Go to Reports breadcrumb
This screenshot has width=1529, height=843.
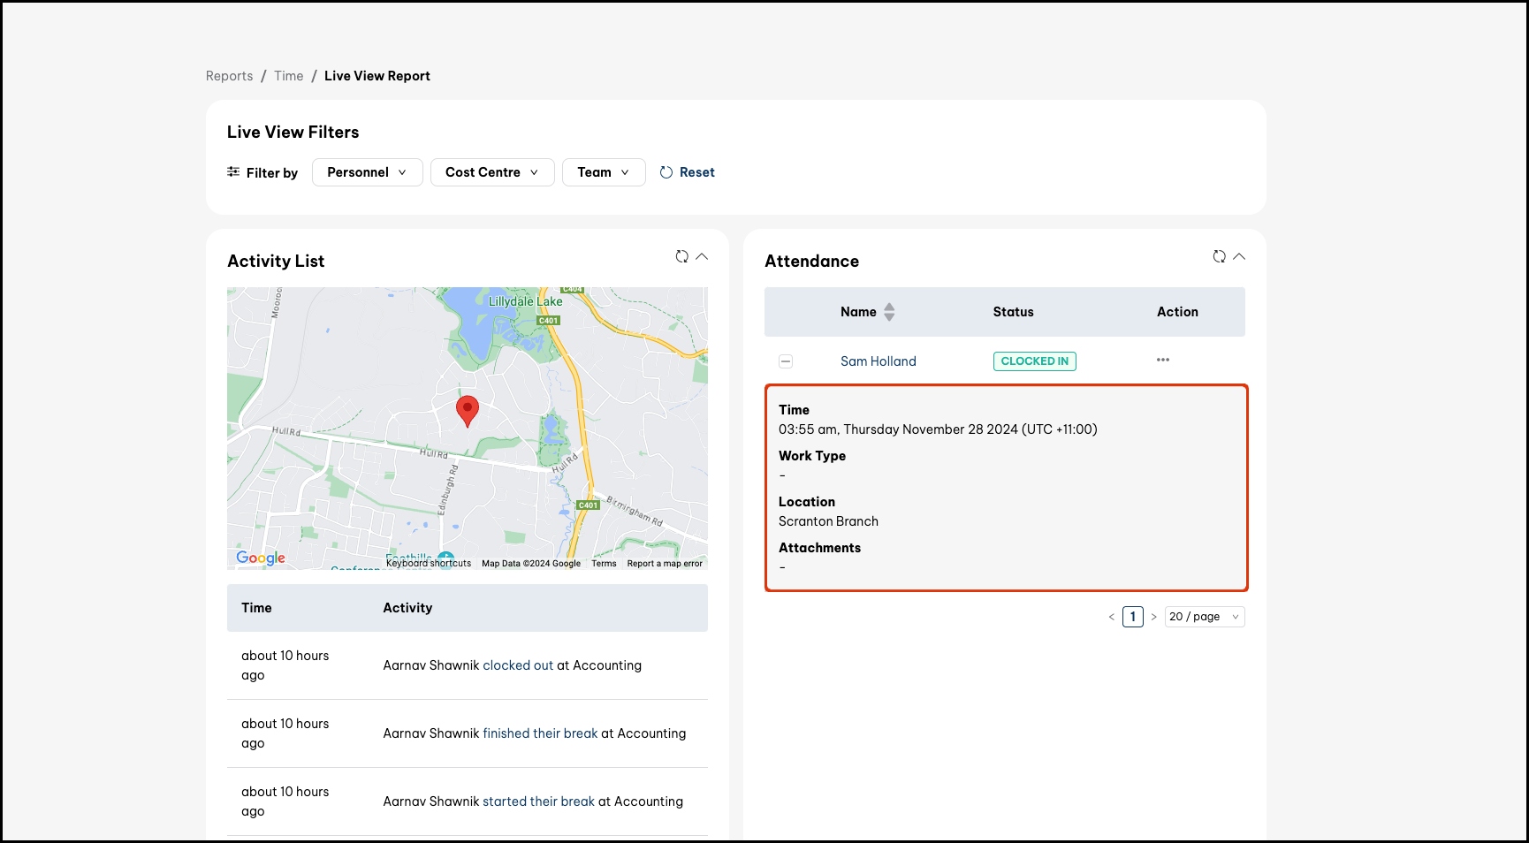coord(229,76)
